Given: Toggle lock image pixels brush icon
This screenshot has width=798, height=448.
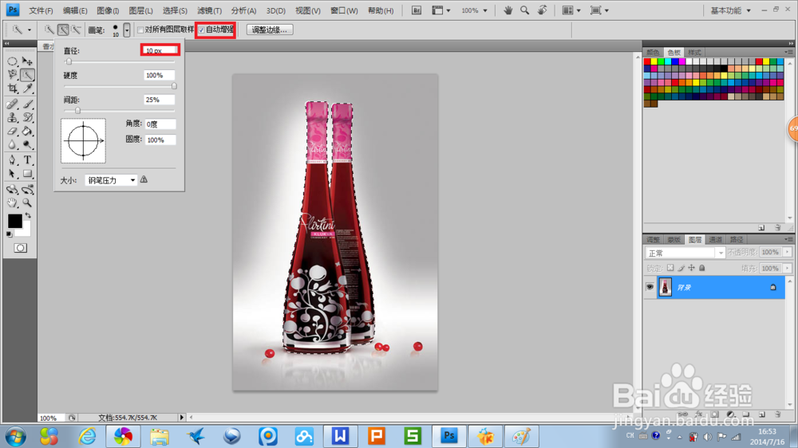Looking at the screenshot, I should 681,268.
